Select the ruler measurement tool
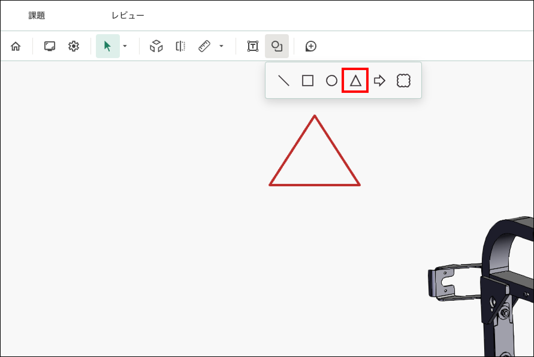 204,46
